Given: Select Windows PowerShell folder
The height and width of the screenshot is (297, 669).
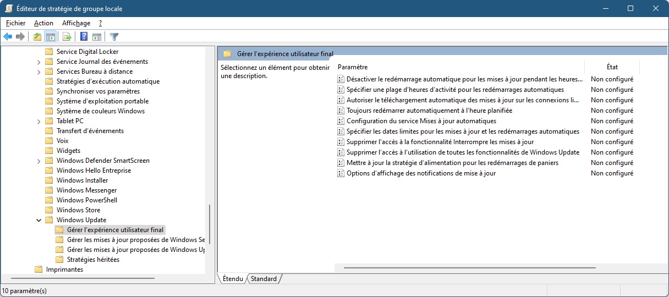Looking at the screenshot, I should [87, 200].
